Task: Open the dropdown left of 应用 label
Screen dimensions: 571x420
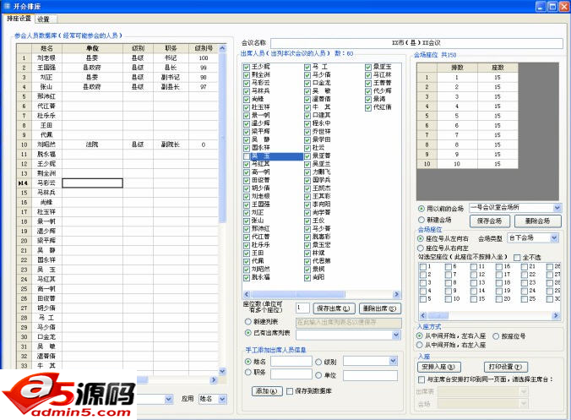Action: pos(168,399)
